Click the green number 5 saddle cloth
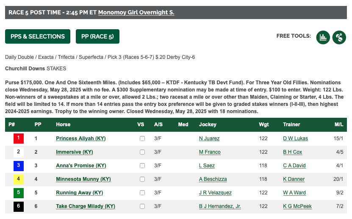The width and height of the screenshot is (352, 219). click(x=18, y=193)
